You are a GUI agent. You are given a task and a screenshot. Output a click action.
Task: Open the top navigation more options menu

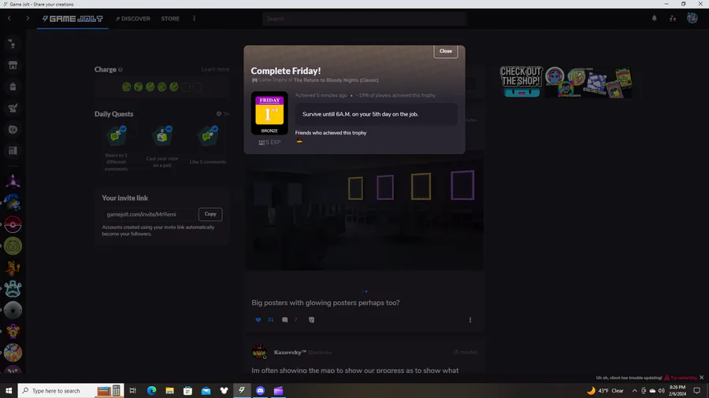coord(195,19)
